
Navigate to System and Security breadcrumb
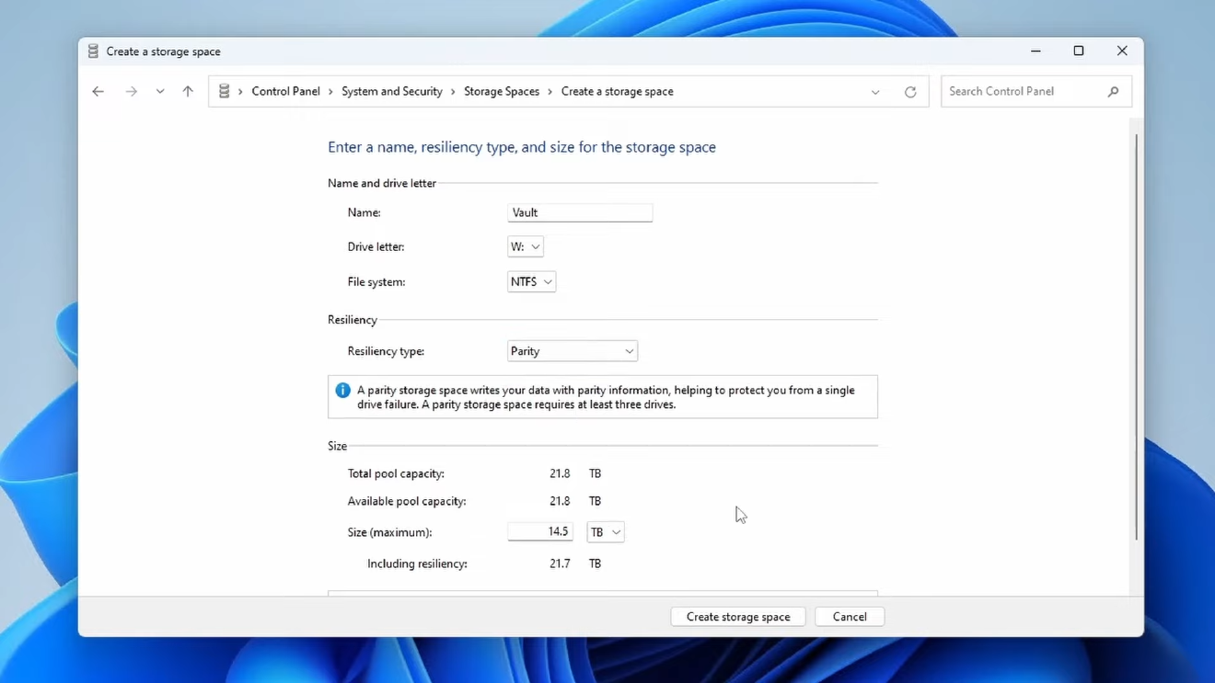click(x=392, y=91)
